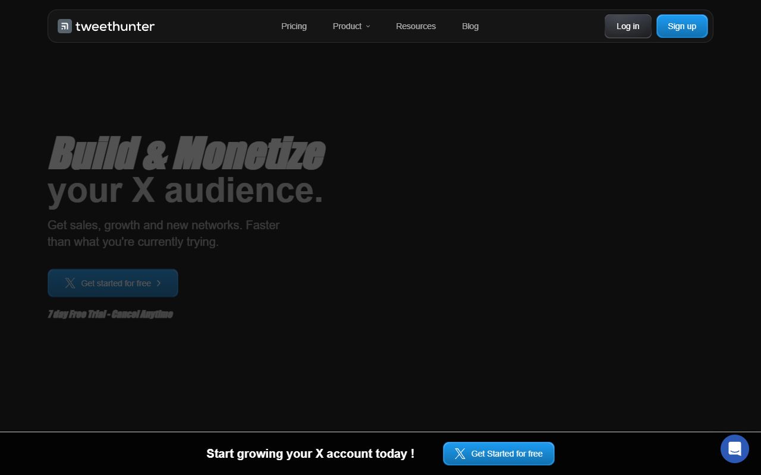Screen dimensions: 761x475
Task: Click the chevron next to Product
Action: 368,26
